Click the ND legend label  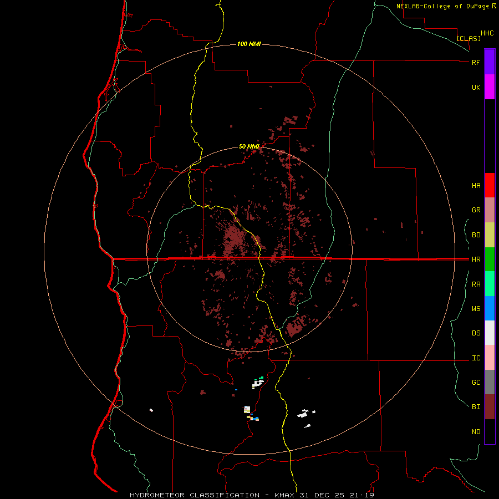pos(476,432)
